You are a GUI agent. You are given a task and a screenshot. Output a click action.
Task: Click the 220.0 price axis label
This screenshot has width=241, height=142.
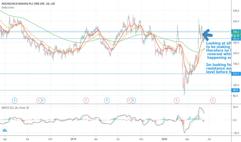coord(236,21)
